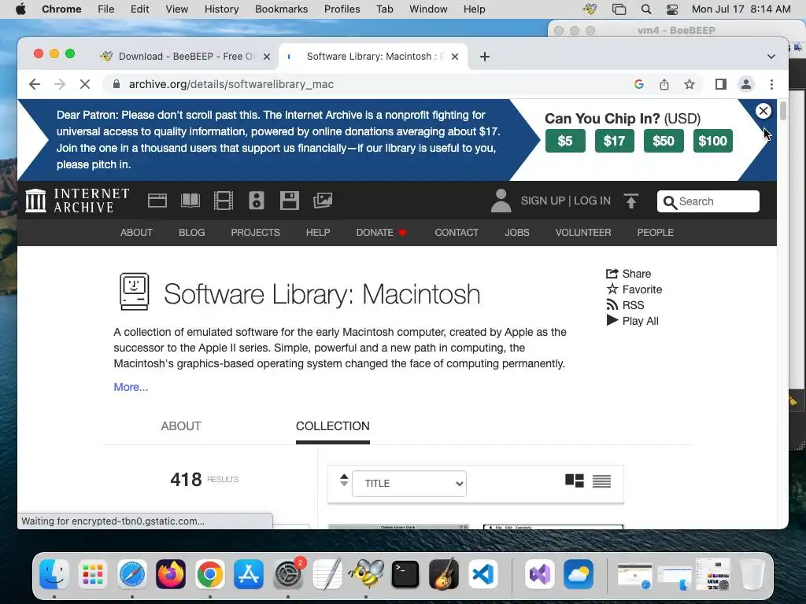Open the HELP nav link
Image resolution: width=806 pixels, height=604 pixels.
pos(318,233)
